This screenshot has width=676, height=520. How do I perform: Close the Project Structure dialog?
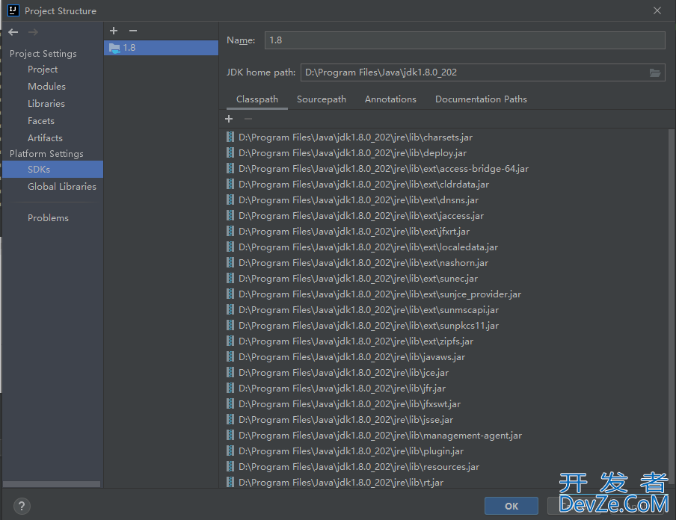[657, 10]
